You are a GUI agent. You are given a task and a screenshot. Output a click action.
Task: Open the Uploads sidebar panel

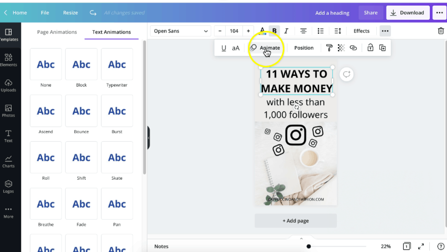click(8, 86)
